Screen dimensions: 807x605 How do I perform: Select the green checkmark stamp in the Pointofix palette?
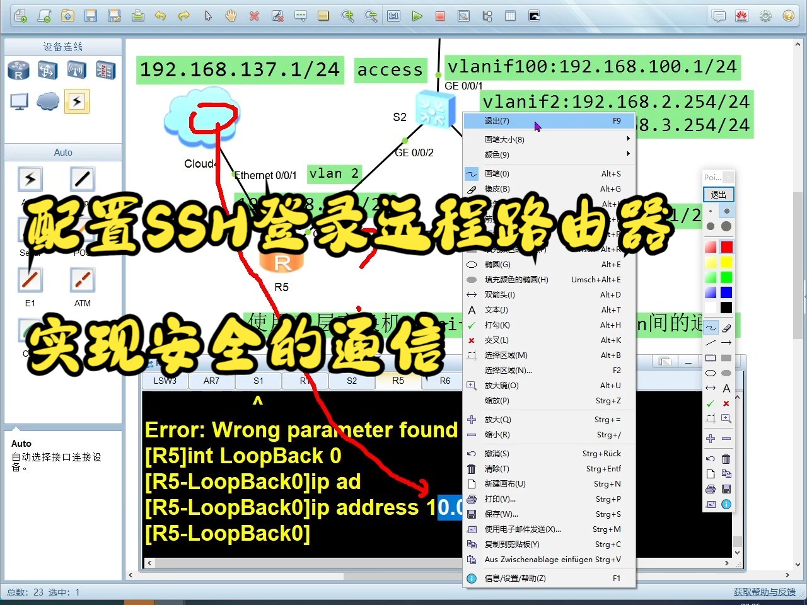point(711,403)
